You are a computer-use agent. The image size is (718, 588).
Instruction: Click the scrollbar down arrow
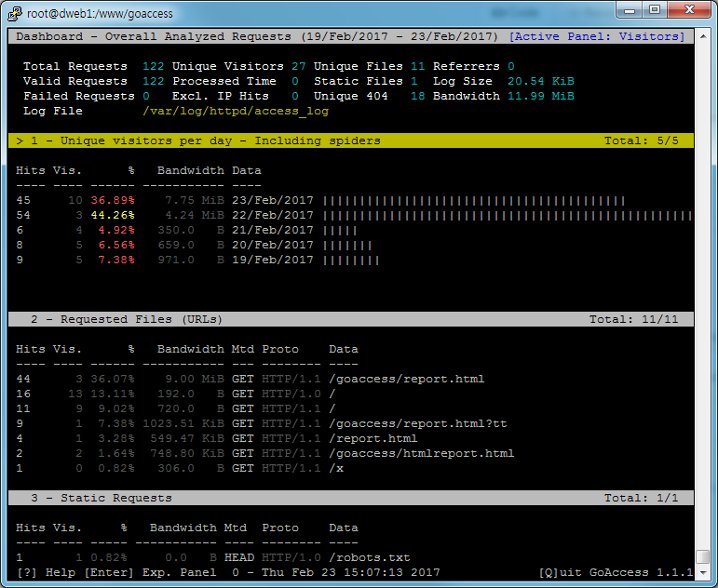(x=703, y=572)
